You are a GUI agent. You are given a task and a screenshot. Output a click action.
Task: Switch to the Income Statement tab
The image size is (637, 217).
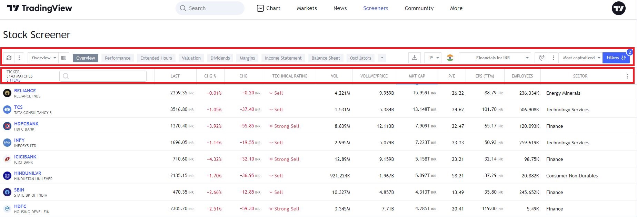click(x=283, y=58)
